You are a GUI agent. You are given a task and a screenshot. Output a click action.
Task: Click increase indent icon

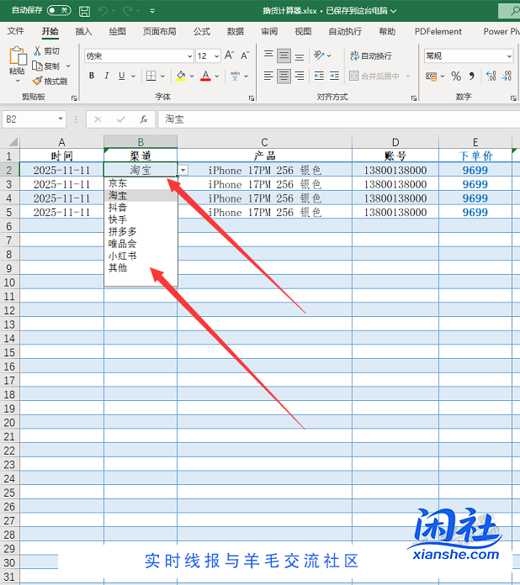click(x=334, y=76)
